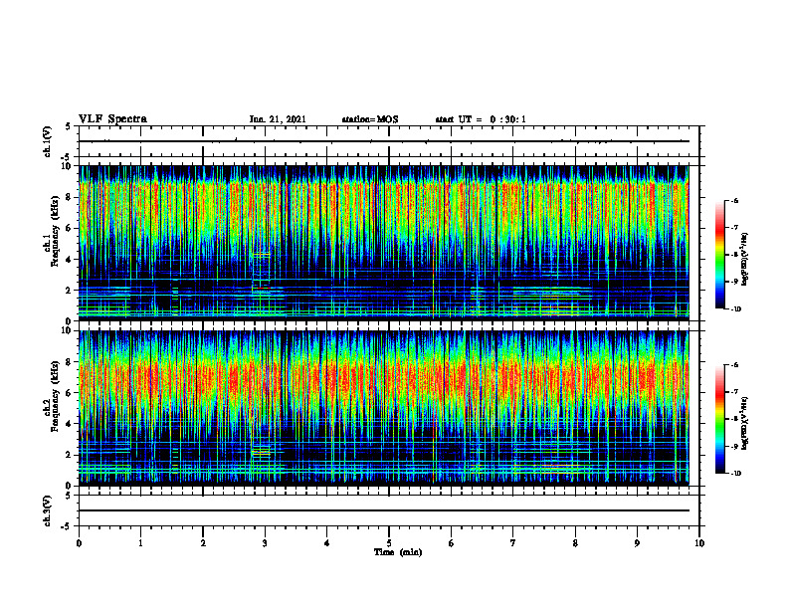788x609 pixels.
Task: Click time axis tick label "9"
Action: click(x=637, y=543)
